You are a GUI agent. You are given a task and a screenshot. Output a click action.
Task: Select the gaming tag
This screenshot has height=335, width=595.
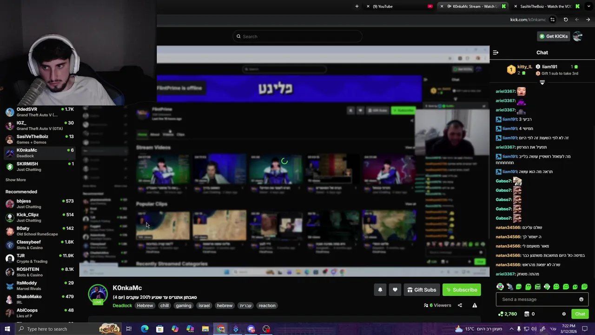pos(184,306)
